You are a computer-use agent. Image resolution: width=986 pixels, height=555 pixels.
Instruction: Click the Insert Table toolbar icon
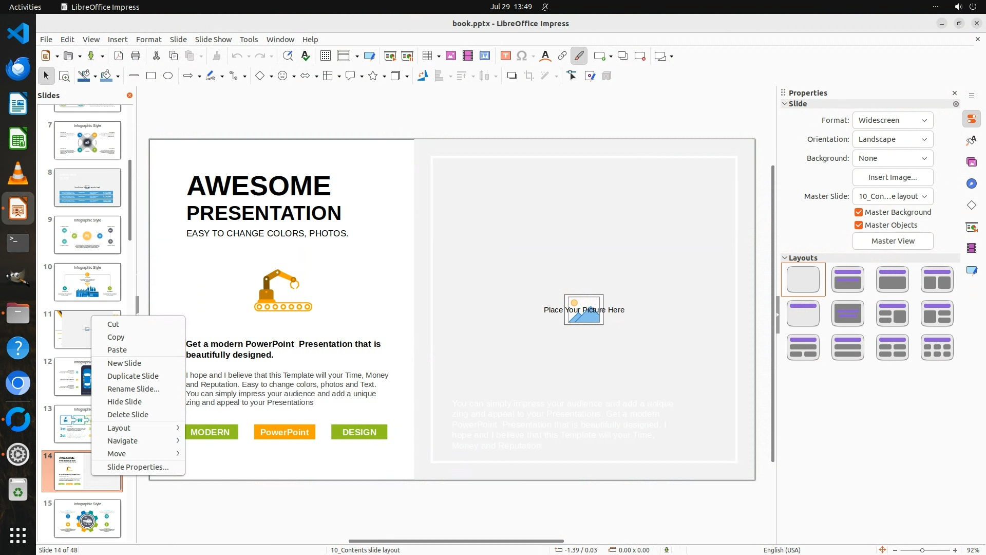click(427, 56)
